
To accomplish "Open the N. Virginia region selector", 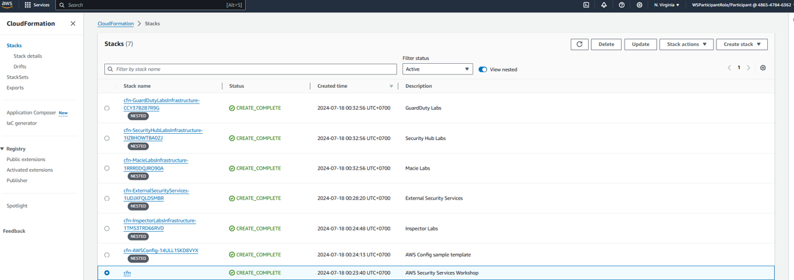I will pyautogui.click(x=667, y=5).
